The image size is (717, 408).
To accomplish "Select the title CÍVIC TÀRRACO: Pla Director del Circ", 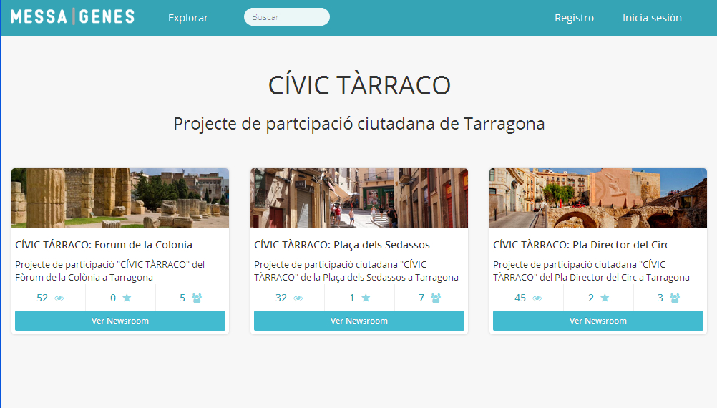I will [581, 245].
